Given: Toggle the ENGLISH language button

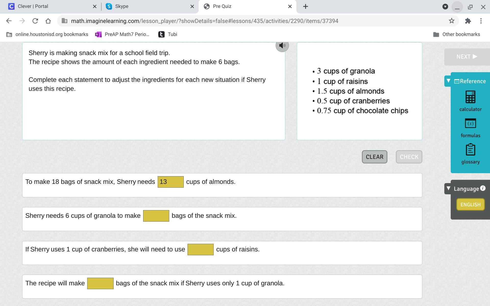Looking at the screenshot, I should click(470, 205).
